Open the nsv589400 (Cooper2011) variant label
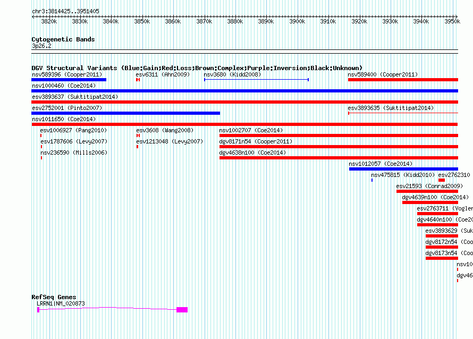 [x=383, y=74]
